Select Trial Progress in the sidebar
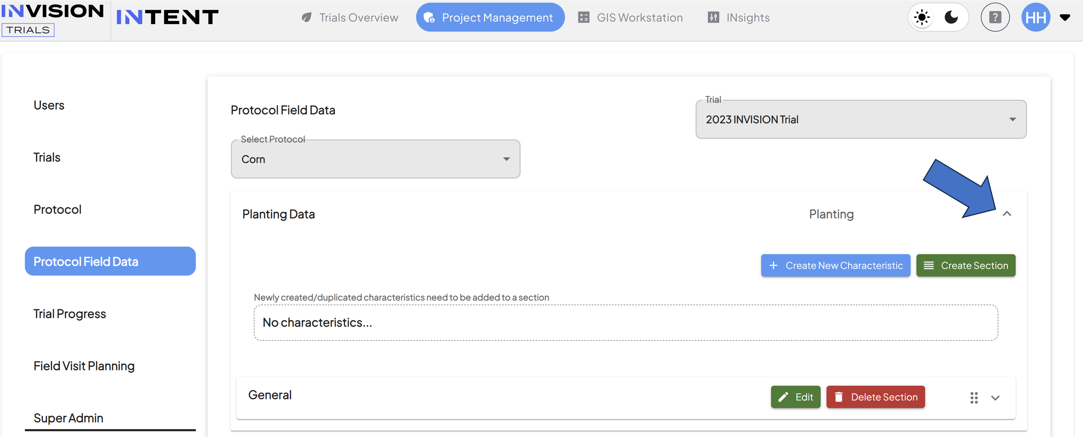The image size is (1083, 444). click(70, 314)
